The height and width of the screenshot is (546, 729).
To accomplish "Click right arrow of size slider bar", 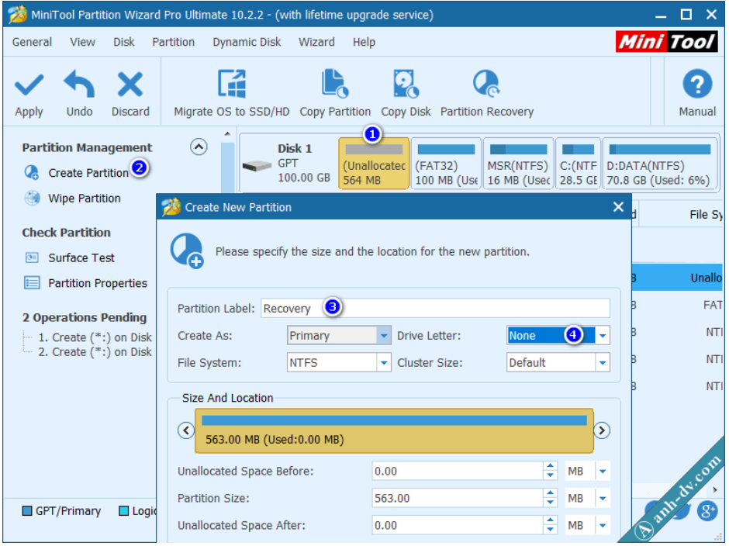I will [x=602, y=430].
